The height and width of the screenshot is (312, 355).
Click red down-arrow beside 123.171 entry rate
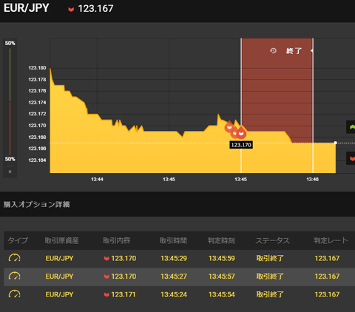click(106, 295)
